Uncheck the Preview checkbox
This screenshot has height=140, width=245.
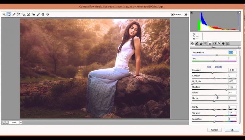click(172, 14)
